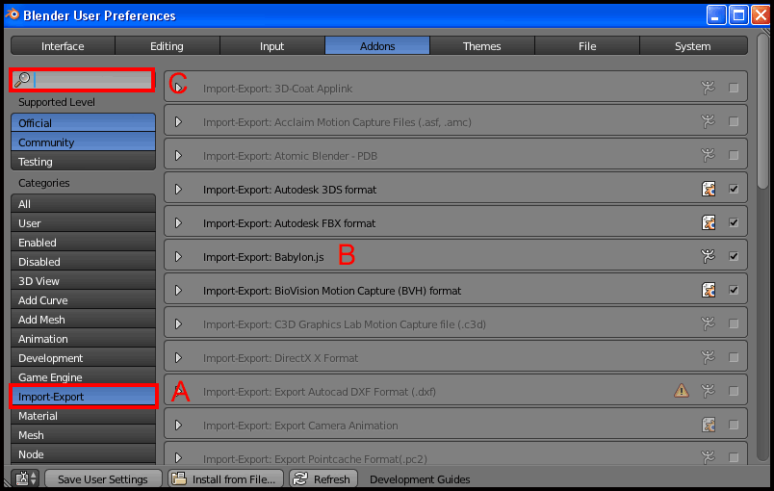
Task: Select the Game Engine category
Action: tap(83, 377)
